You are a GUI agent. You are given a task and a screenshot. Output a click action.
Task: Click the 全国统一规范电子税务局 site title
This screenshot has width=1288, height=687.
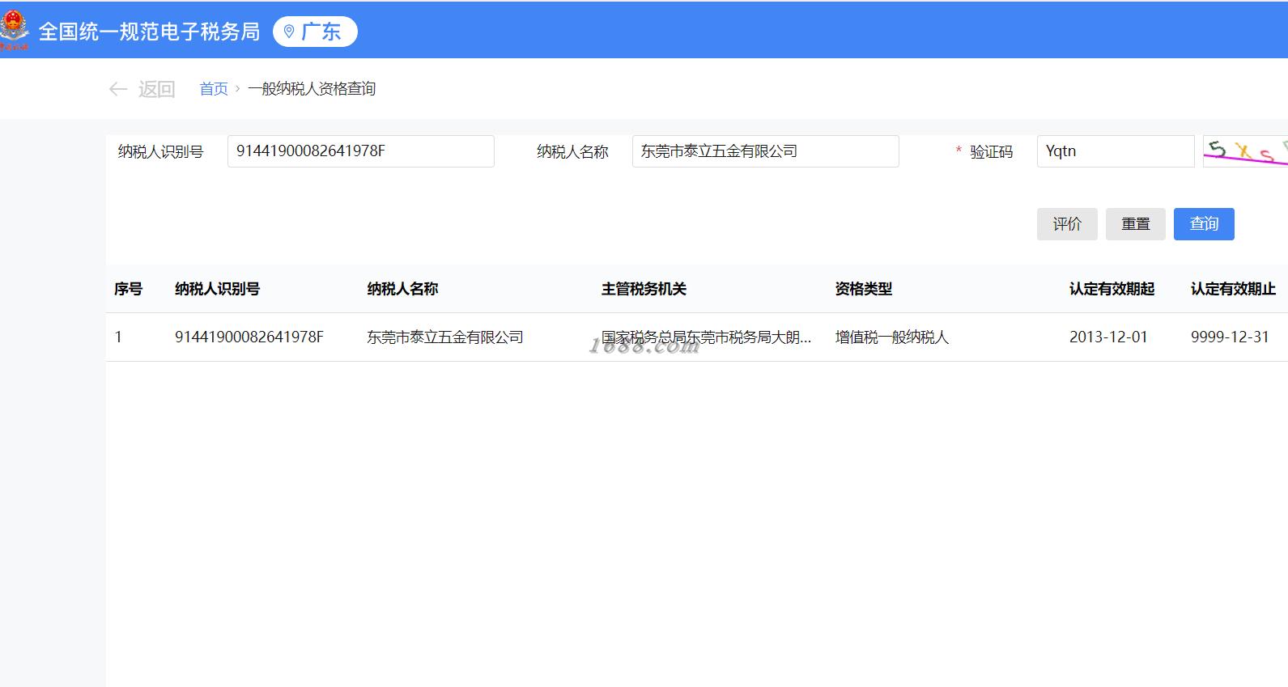click(x=150, y=32)
